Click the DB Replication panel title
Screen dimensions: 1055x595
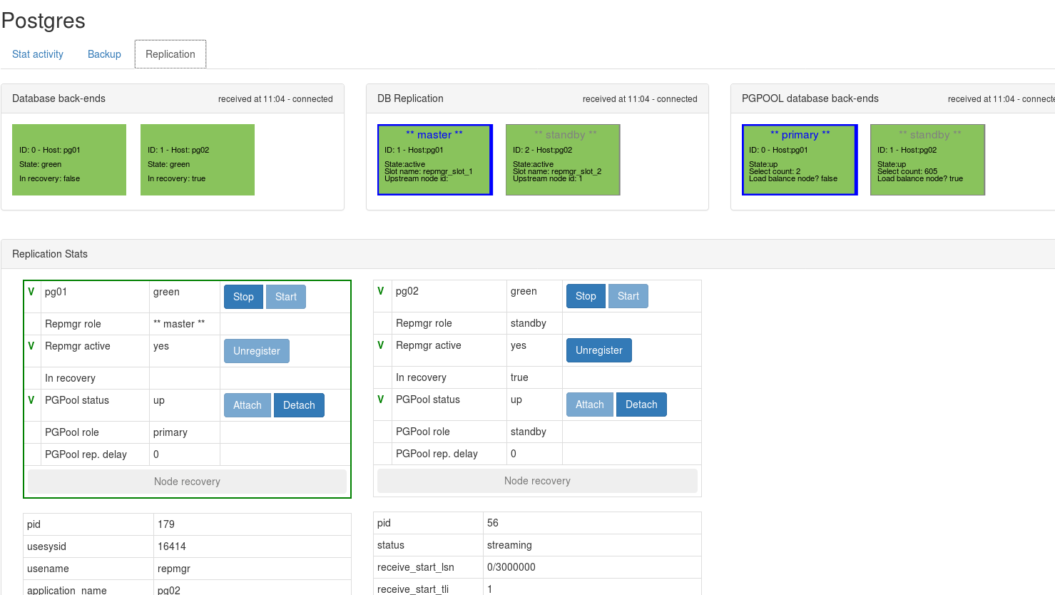(x=410, y=98)
